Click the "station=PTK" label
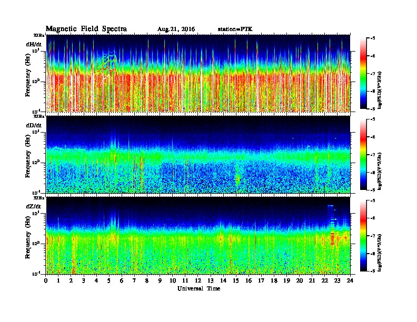The height and width of the screenshot is (322, 417). tap(235, 29)
